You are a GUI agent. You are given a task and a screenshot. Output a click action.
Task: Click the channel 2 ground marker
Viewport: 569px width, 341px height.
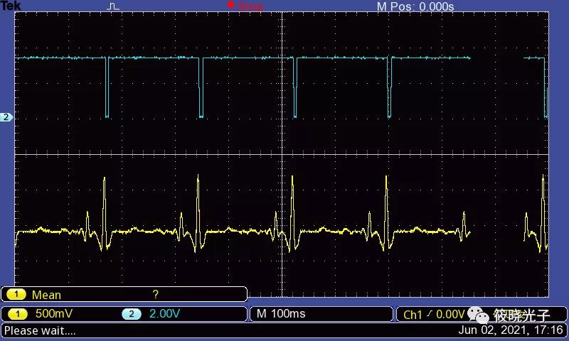(6, 117)
